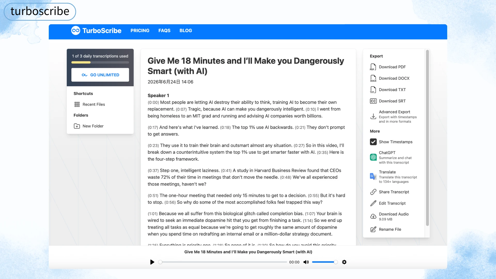The height and width of the screenshot is (279, 496).
Task: Uncheck the Show Timestamps checkbox
Action: coord(373,142)
